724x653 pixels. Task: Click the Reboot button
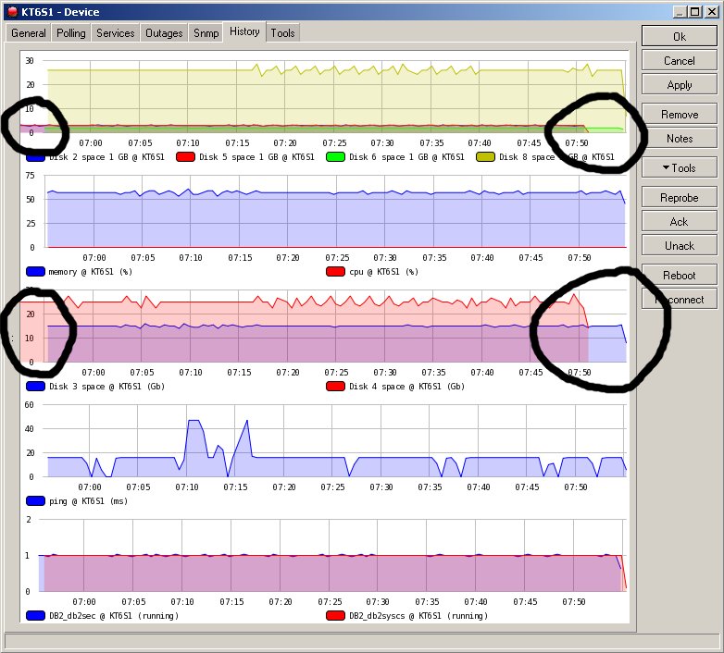pyautogui.click(x=680, y=276)
